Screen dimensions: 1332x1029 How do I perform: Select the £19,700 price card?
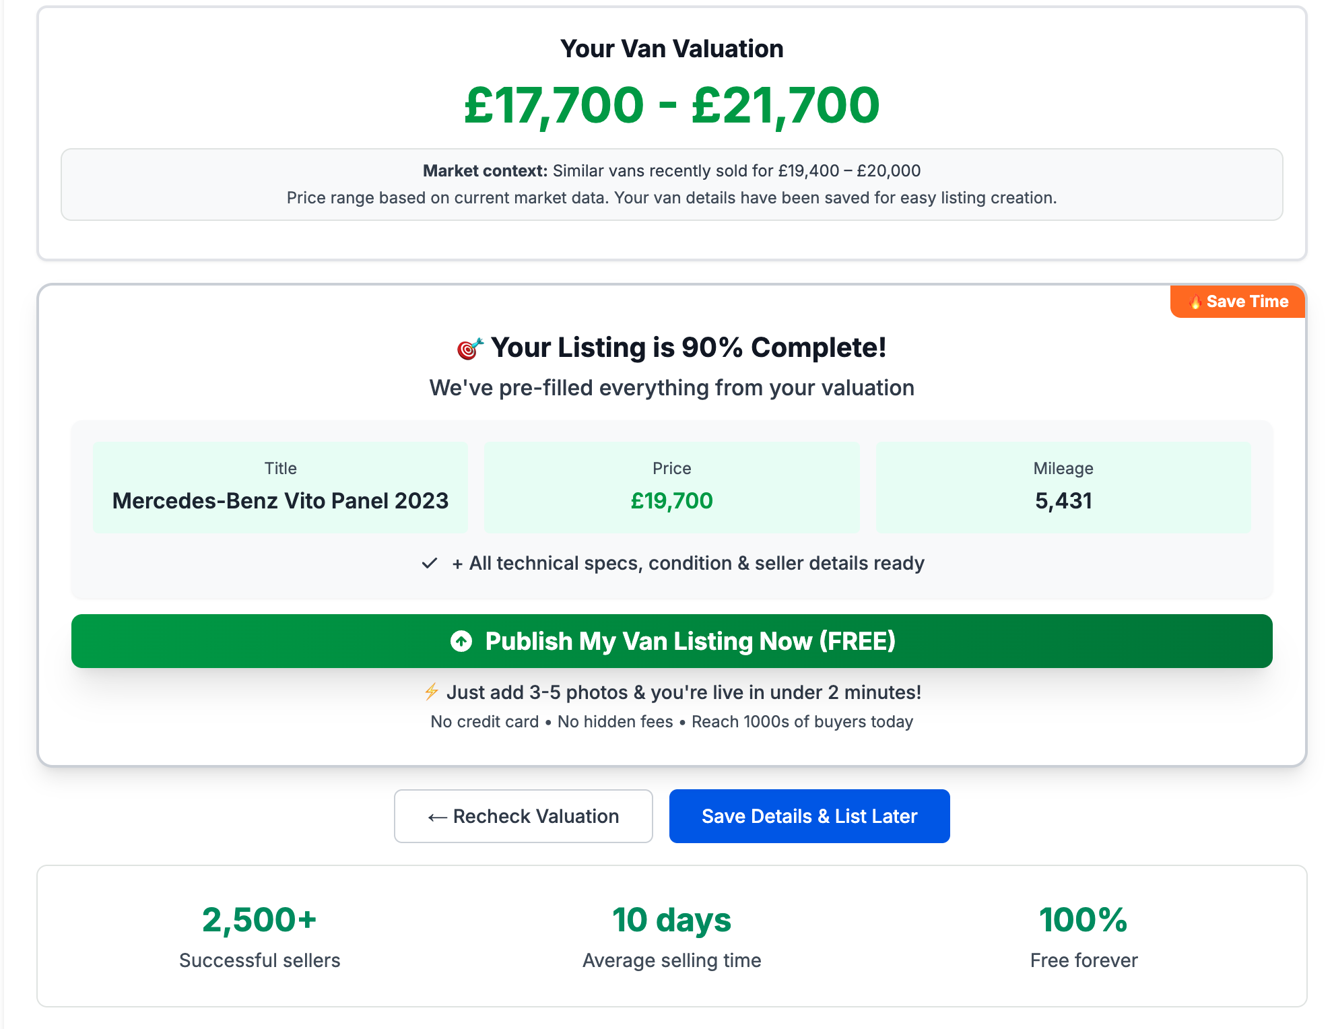pyautogui.click(x=671, y=486)
